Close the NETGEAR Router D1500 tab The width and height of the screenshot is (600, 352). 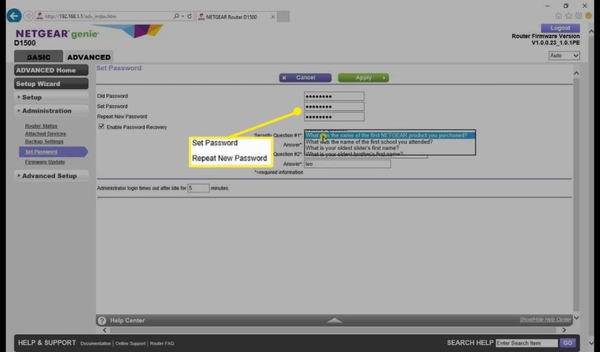click(273, 17)
